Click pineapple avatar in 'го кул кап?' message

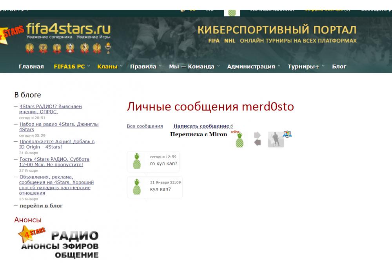coord(136,161)
